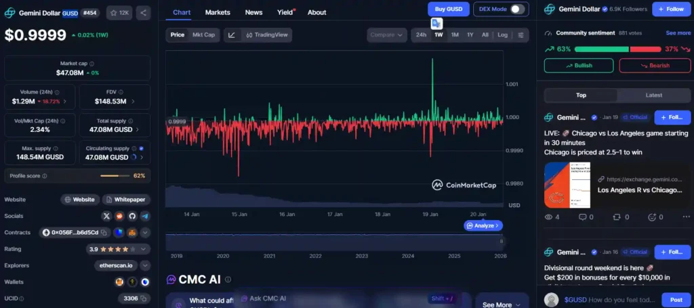Click the first orange wallet icon

(x=119, y=282)
